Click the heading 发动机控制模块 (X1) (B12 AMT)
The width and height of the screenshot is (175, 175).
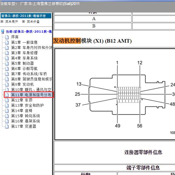click(x=92, y=41)
